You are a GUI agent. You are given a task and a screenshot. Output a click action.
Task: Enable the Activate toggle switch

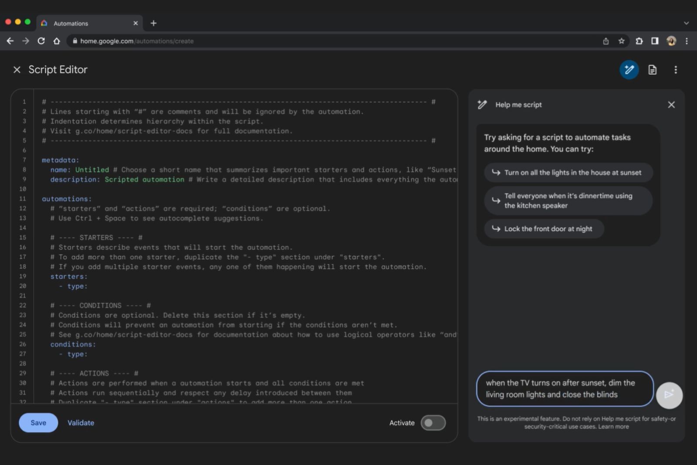pyautogui.click(x=433, y=422)
